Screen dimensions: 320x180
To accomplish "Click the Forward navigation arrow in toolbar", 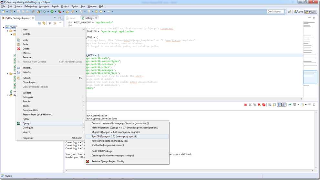I will [108, 12].
